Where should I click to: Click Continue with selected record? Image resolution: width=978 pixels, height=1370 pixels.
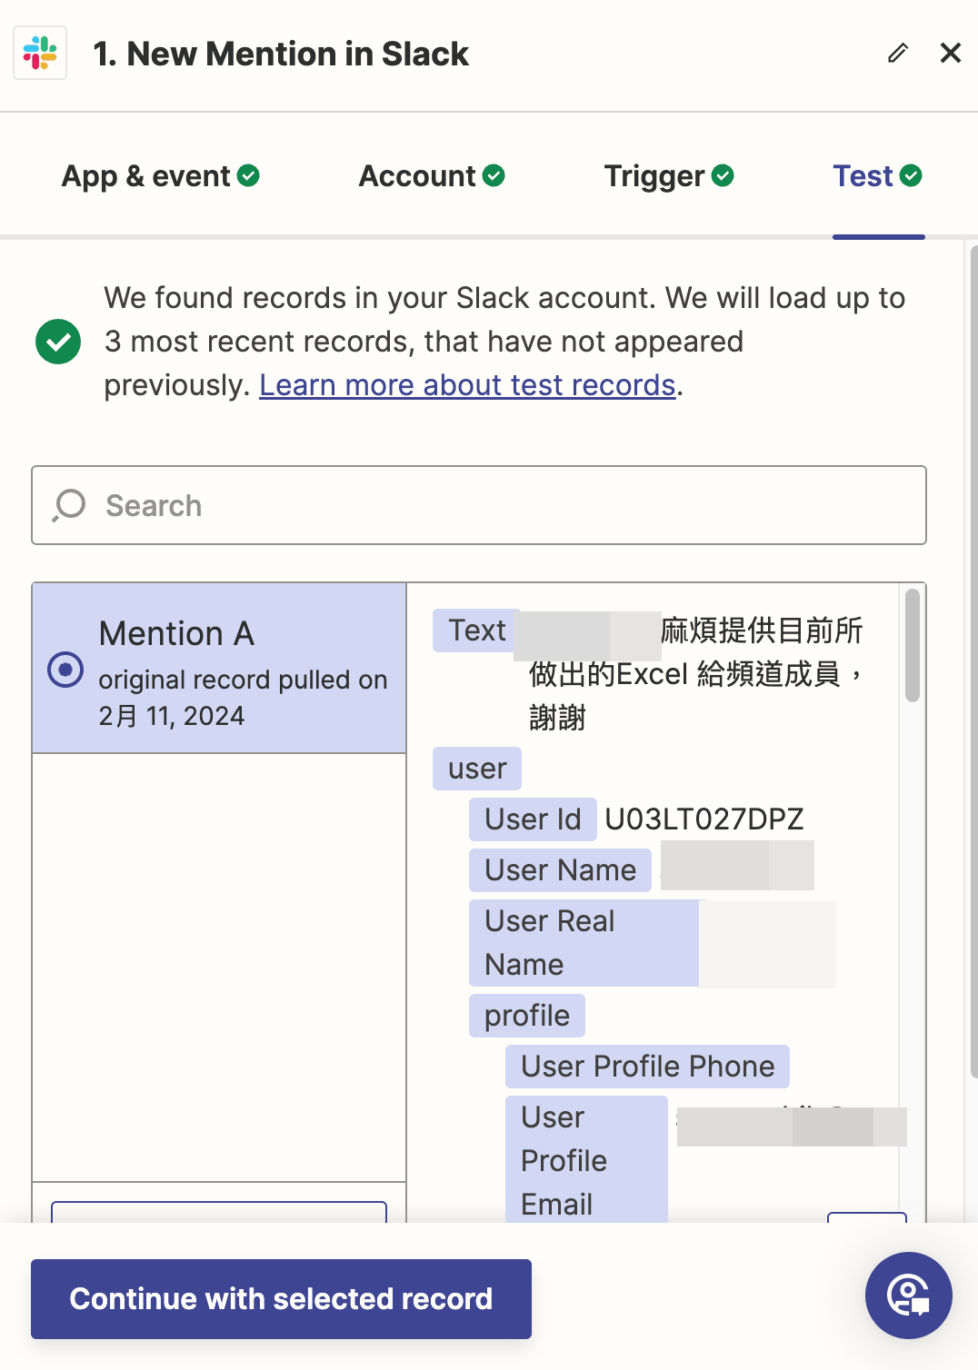pyautogui.click(x=282, y=1299)
